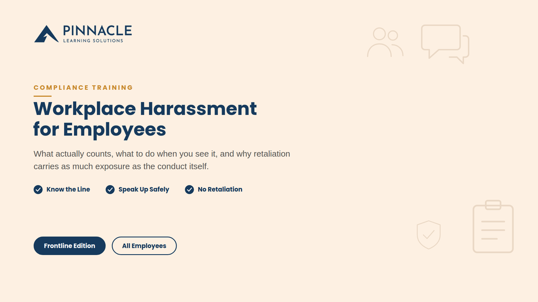The image size is (538, 302).
Task: Click the 'Speak Up Safely' label
Action: 143,190
